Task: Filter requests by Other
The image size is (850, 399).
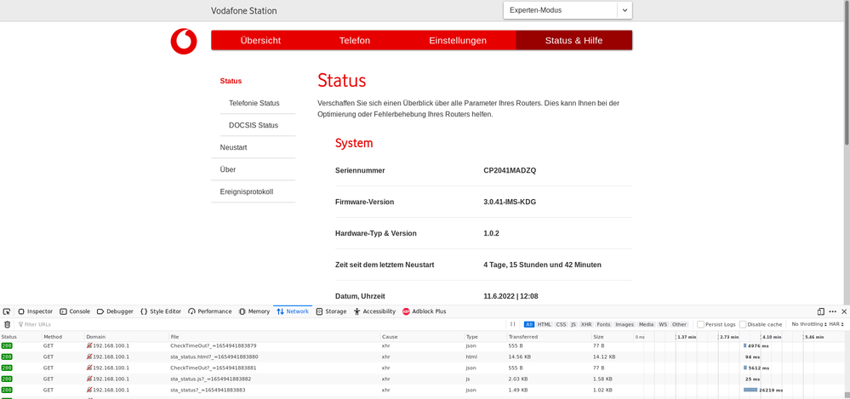Action: point(679,324)
